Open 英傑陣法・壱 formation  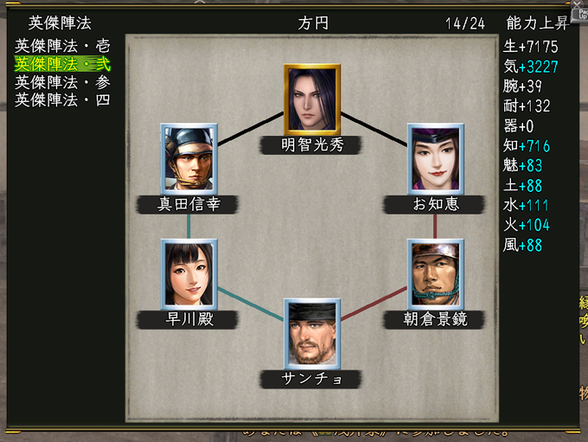point(62,46)
